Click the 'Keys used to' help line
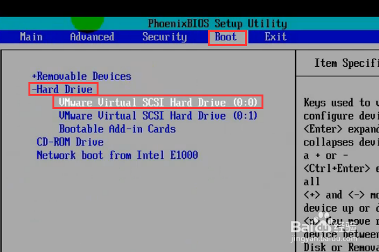Screen dimensions: 379x252 coord(341,103)
